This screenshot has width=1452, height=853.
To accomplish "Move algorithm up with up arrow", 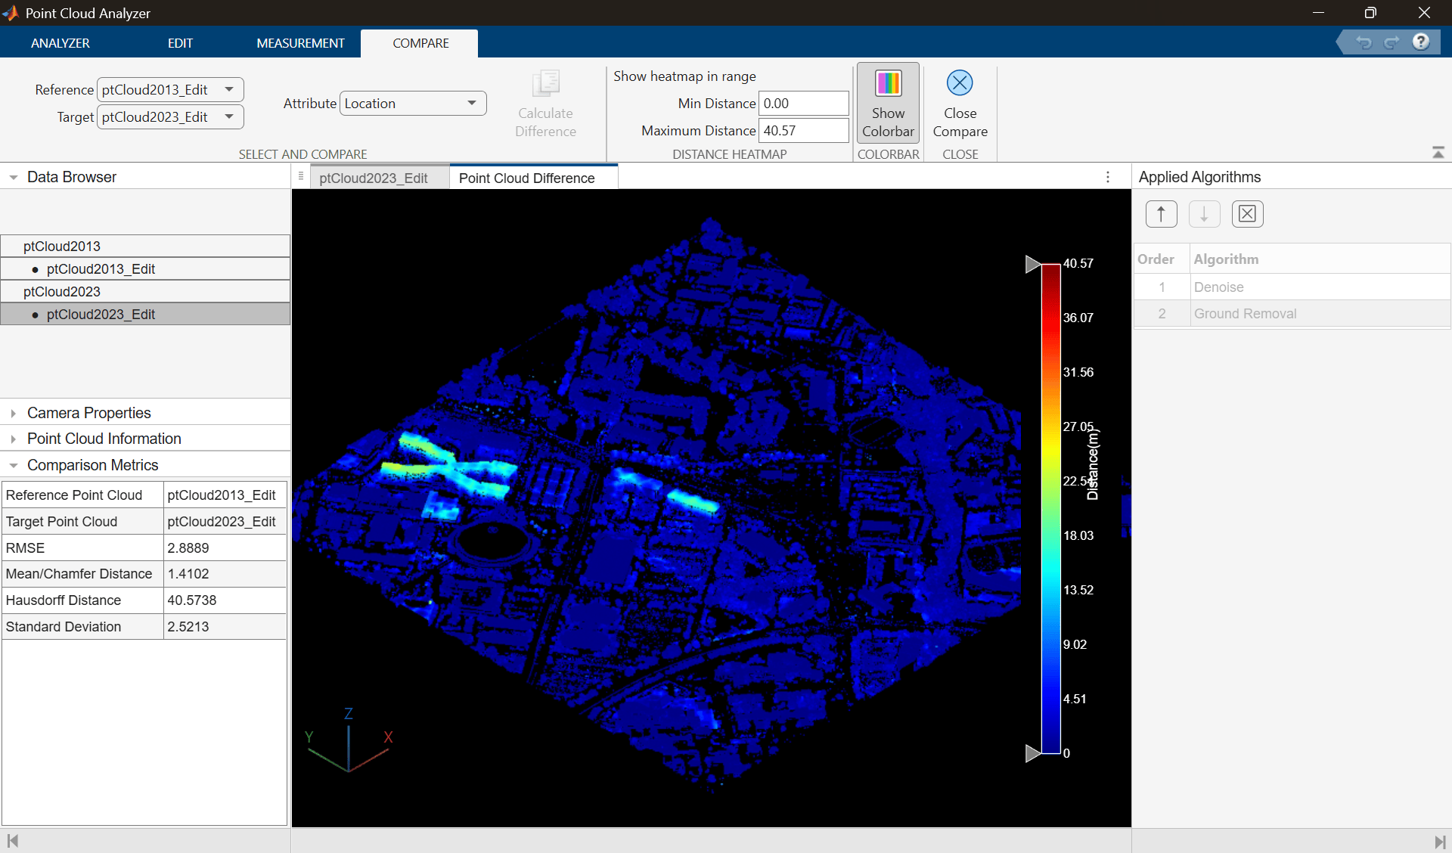I will (x=1161, y=214).
